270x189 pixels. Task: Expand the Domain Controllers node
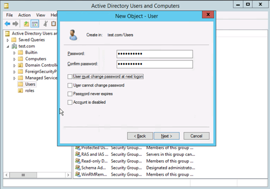tap(15, 66)
